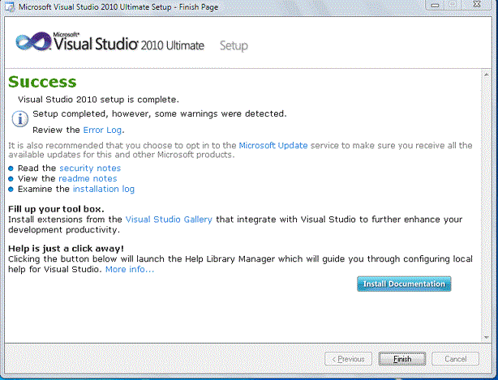
Task: Examine the installation log link
Action: point(104,189)
